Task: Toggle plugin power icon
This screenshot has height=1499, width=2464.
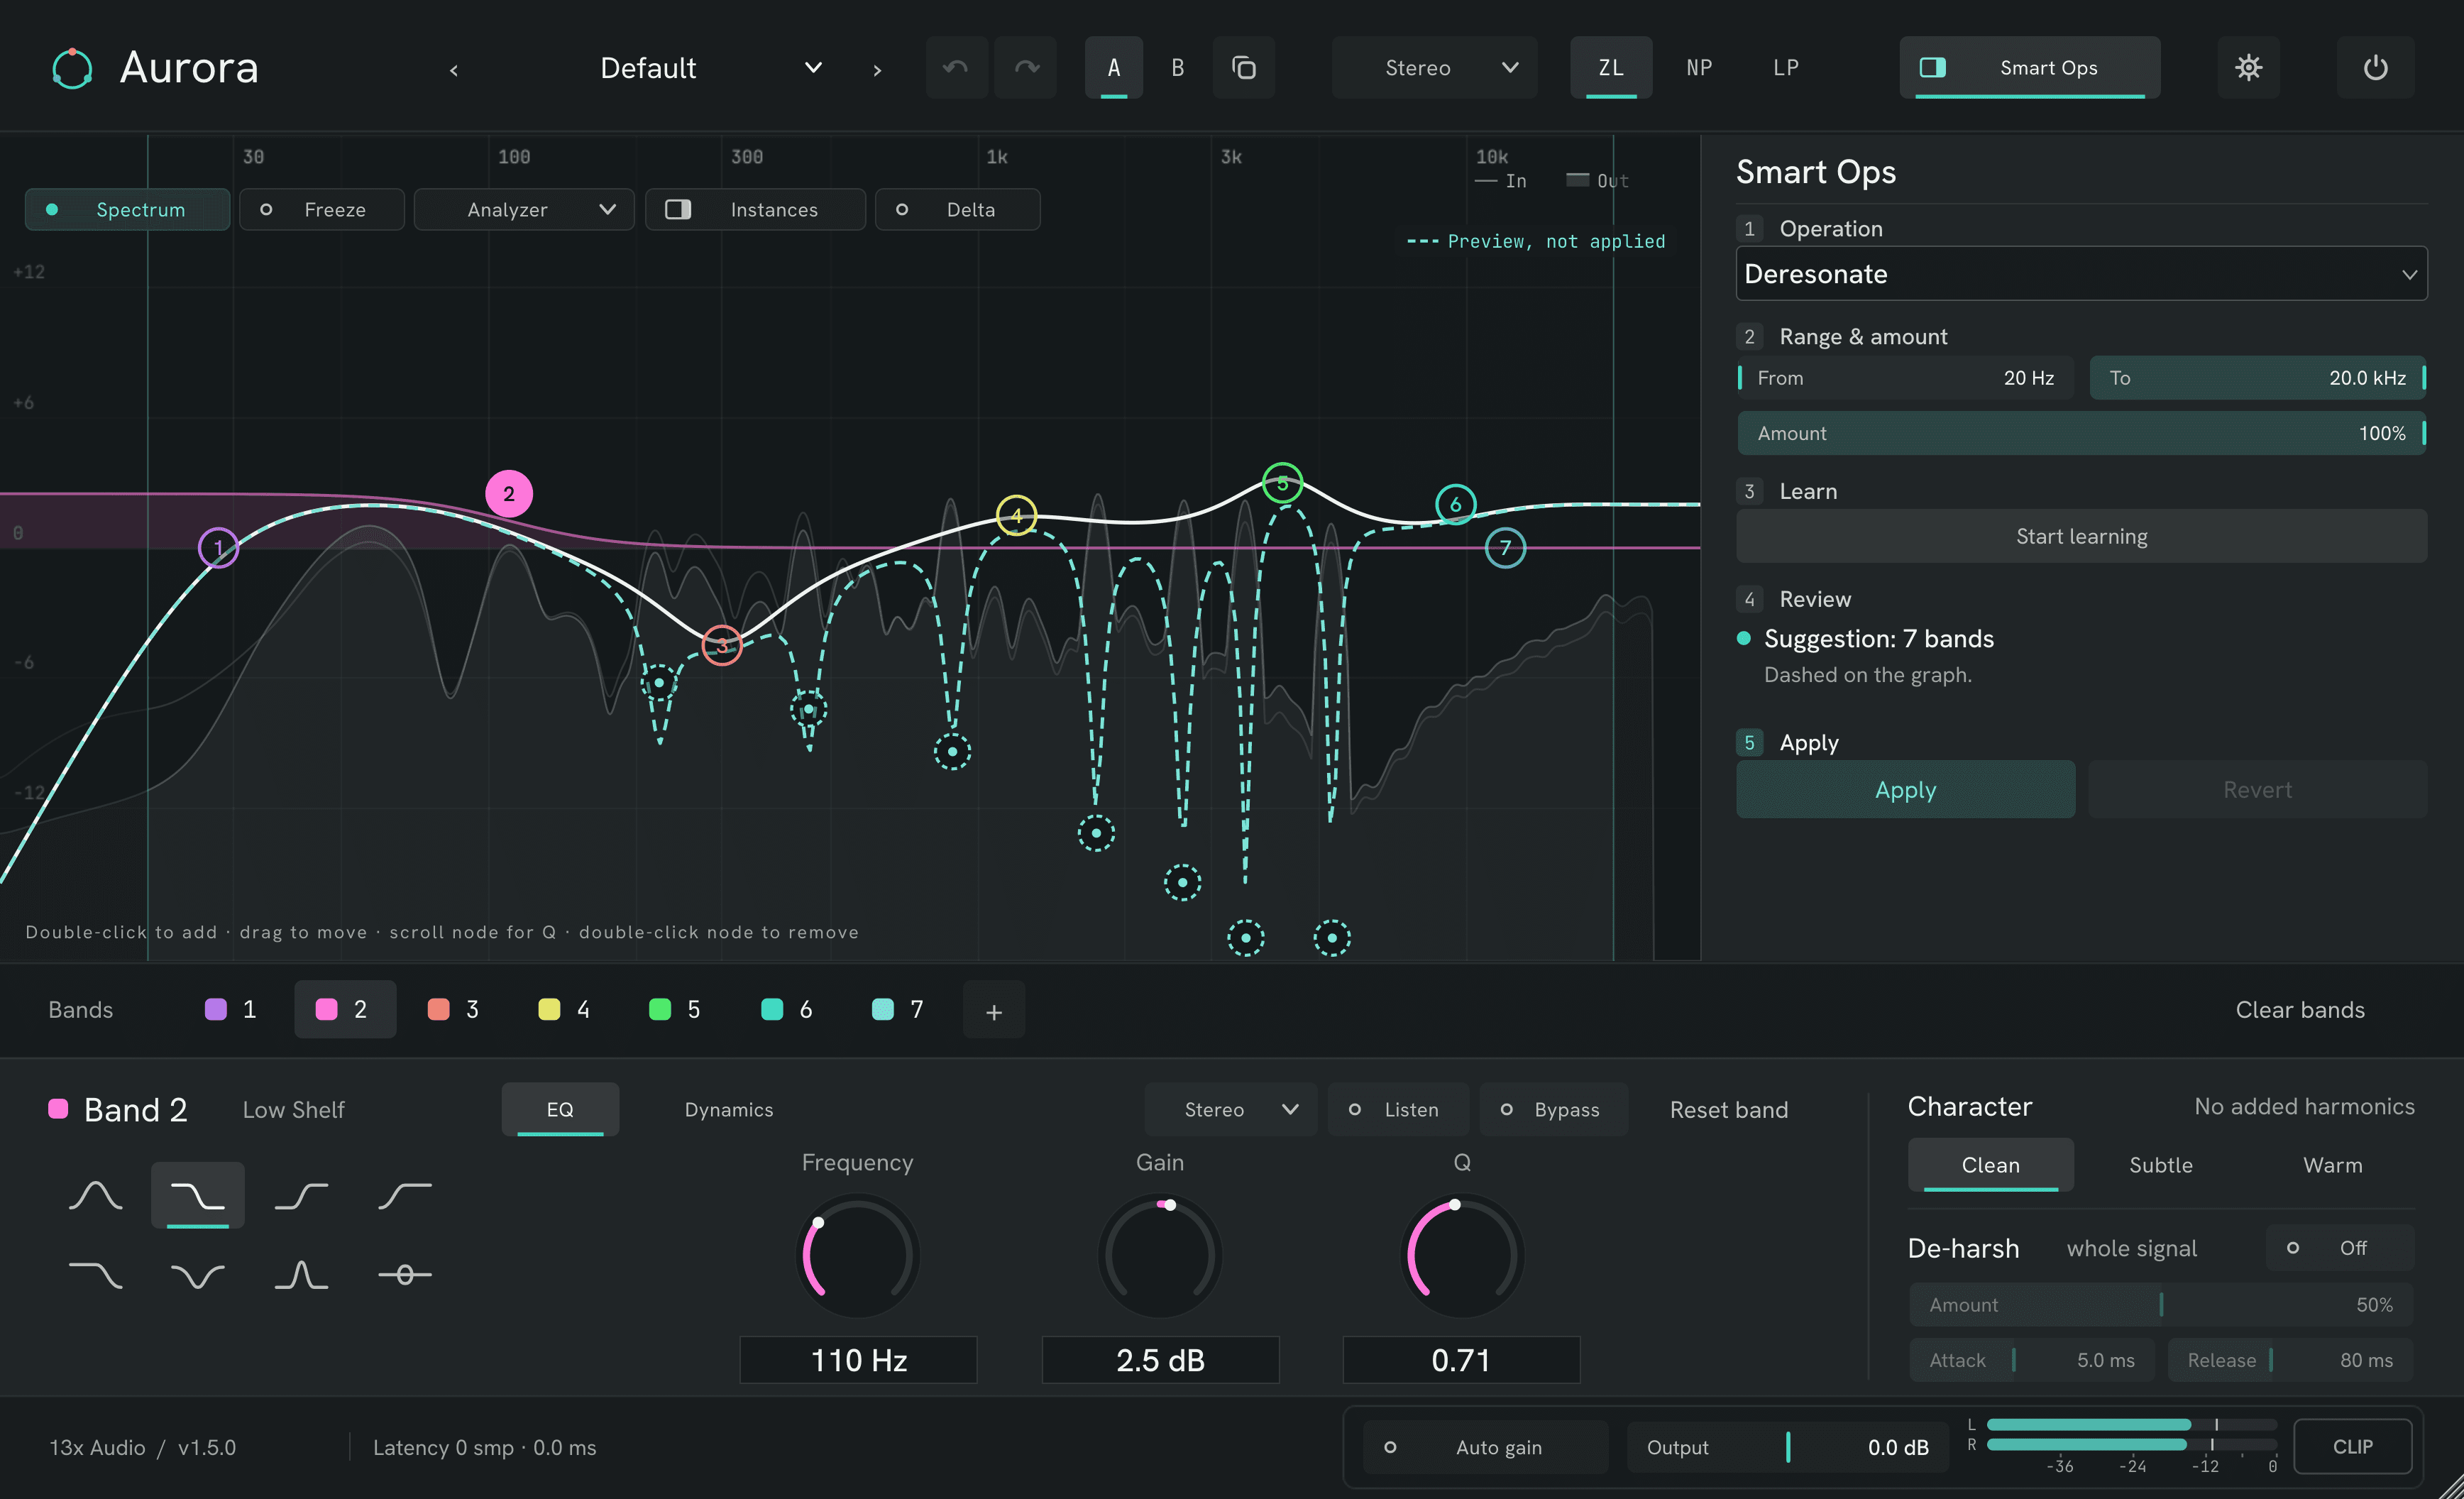Action: tap(2375, 67)
